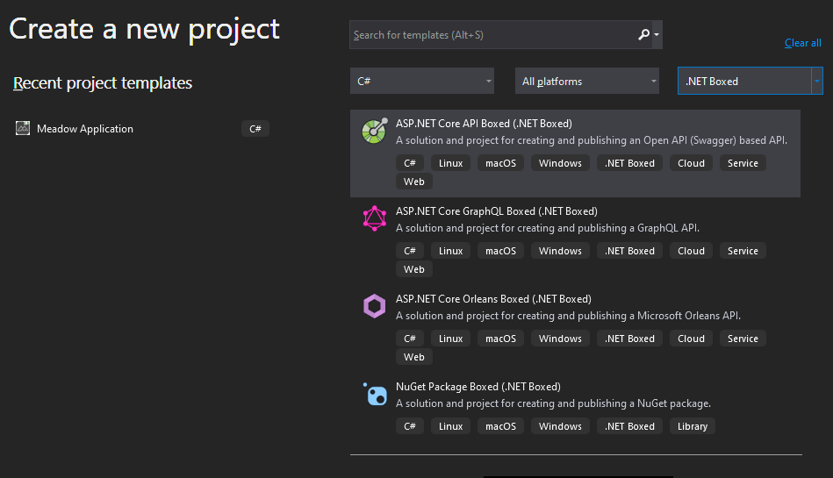
Task: Open the C# language filter dropdown
Action: (422, 81)
